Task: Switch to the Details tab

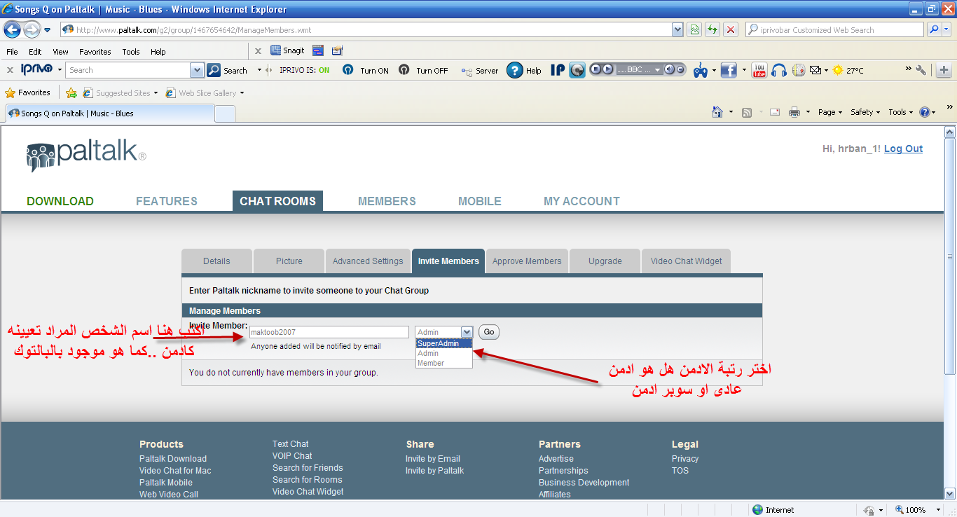Action: [216, 261]
